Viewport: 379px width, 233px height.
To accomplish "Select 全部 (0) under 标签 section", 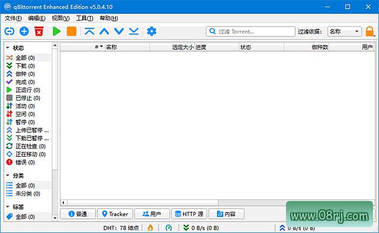I will [x=28, y=216].
